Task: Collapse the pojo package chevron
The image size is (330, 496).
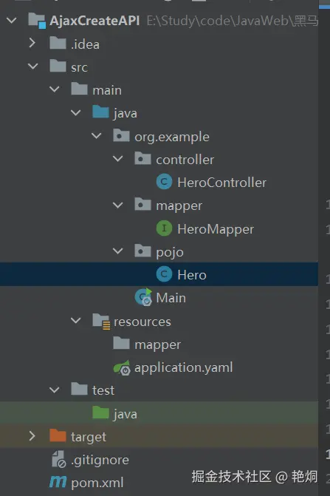Action: [x=118, y=251]
